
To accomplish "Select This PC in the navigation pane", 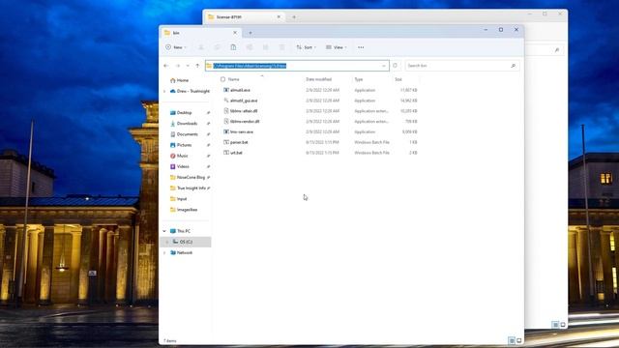I will [x=183, y=231].
